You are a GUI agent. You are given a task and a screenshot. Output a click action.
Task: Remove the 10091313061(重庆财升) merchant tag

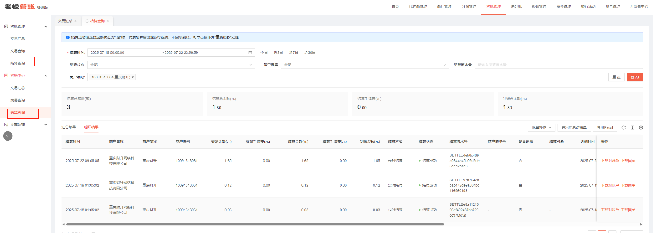[x=133, y=77]
